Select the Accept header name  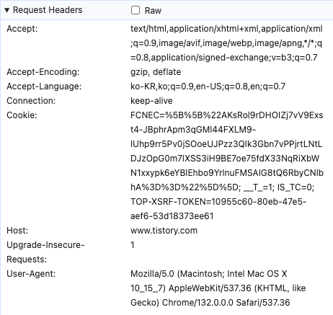pyautogui.click(x=22, y=29)
